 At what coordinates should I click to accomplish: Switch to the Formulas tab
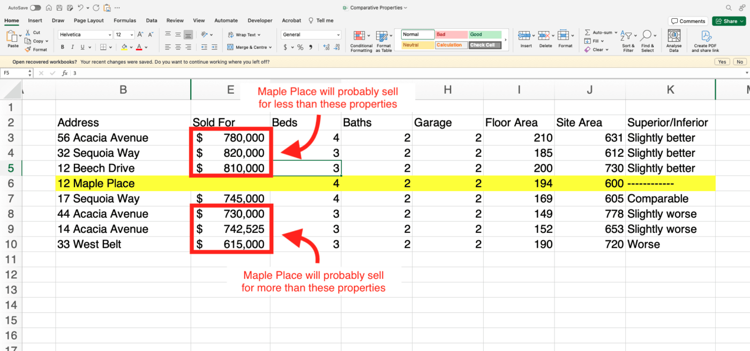125,20
